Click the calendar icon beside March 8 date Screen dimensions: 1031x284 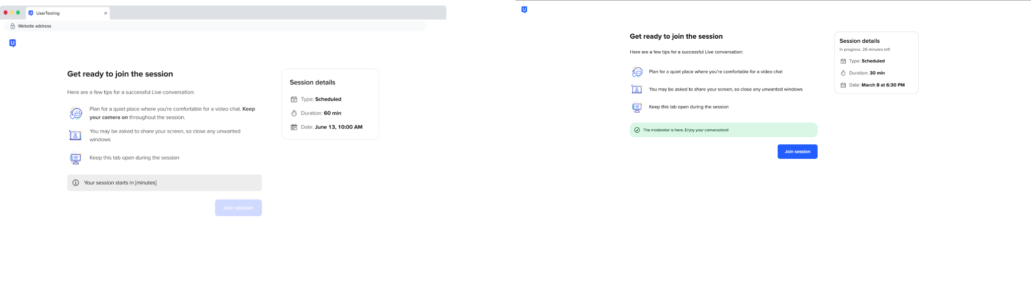click(x=843, y=85)
